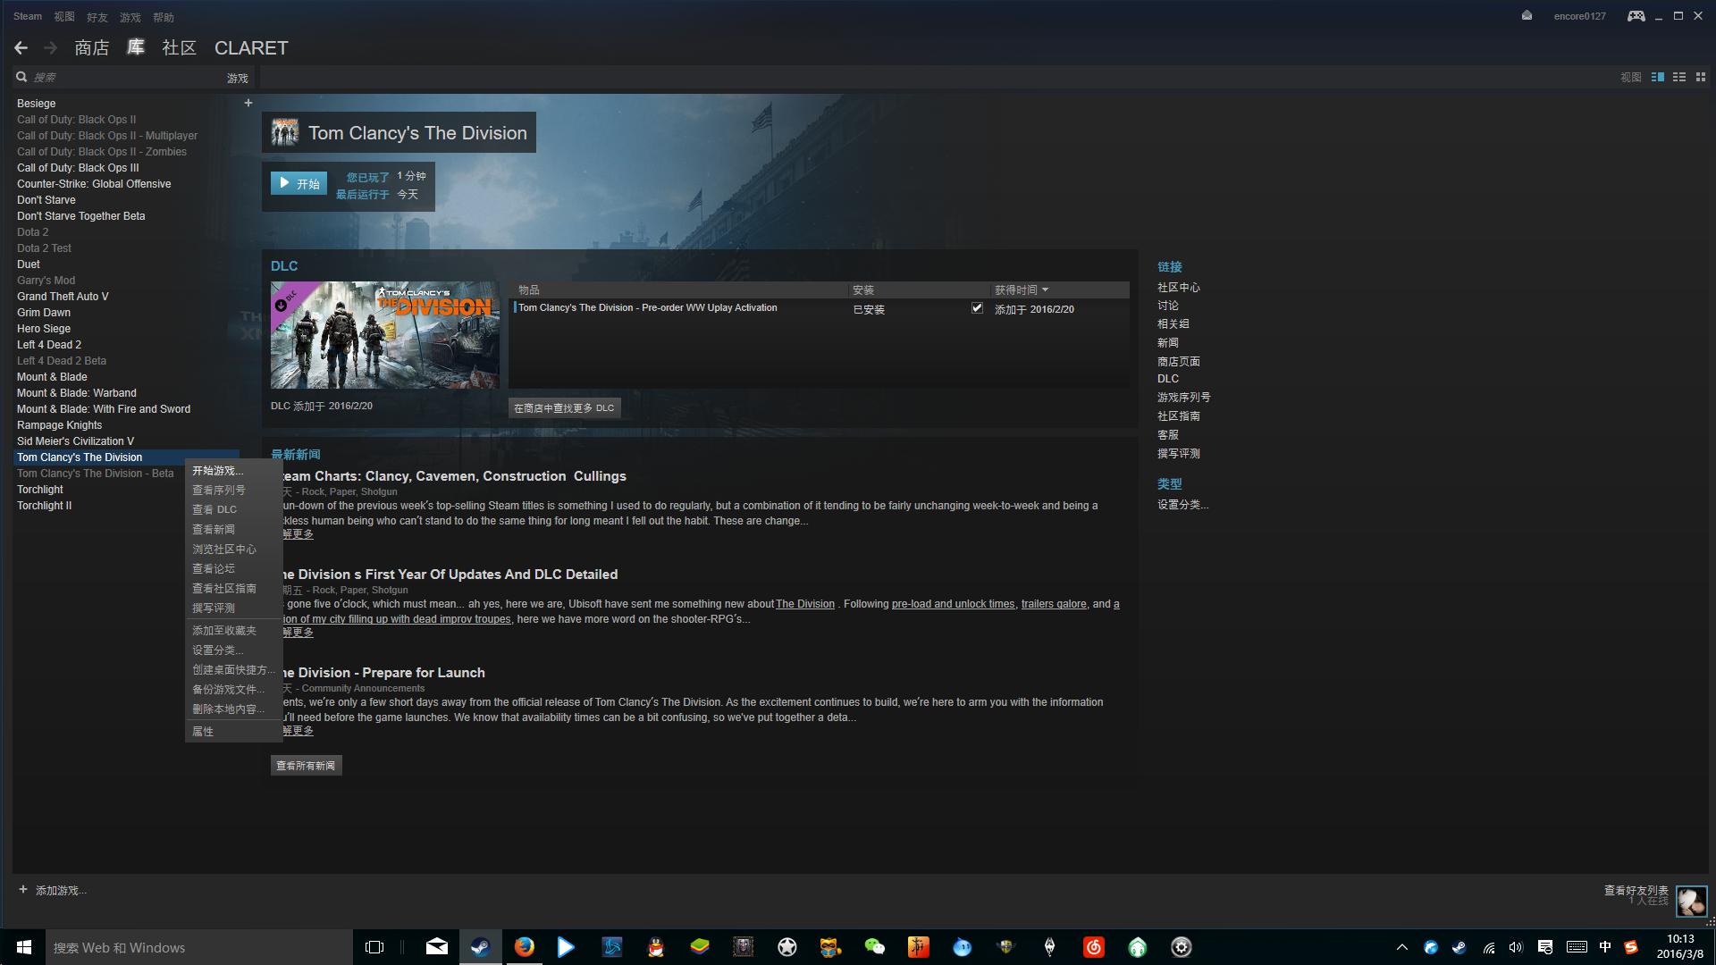The height and width of the screenshot is (965, 1716).
Task: Click the forward navigation arrow
Action: coord(51,48)
